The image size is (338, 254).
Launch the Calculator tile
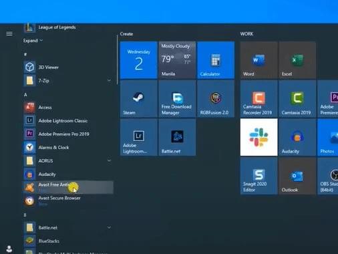(216, 60)
